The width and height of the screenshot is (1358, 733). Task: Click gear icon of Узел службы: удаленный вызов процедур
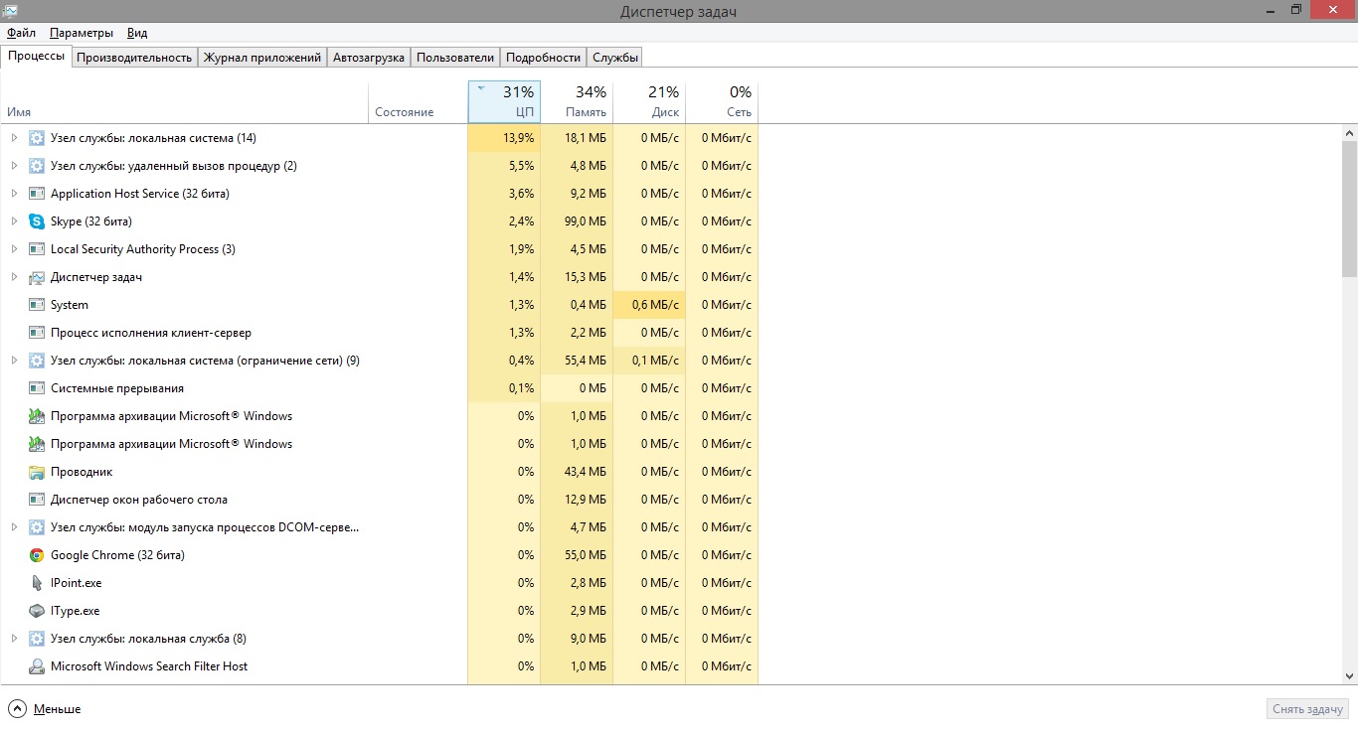tap(37, 166)
